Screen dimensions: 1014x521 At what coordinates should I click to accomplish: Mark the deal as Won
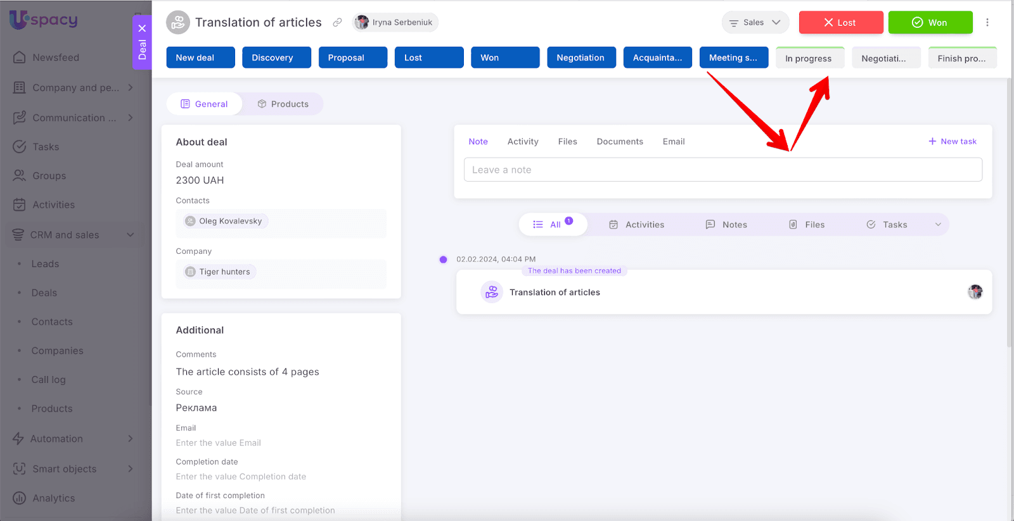tap(930, 23)
